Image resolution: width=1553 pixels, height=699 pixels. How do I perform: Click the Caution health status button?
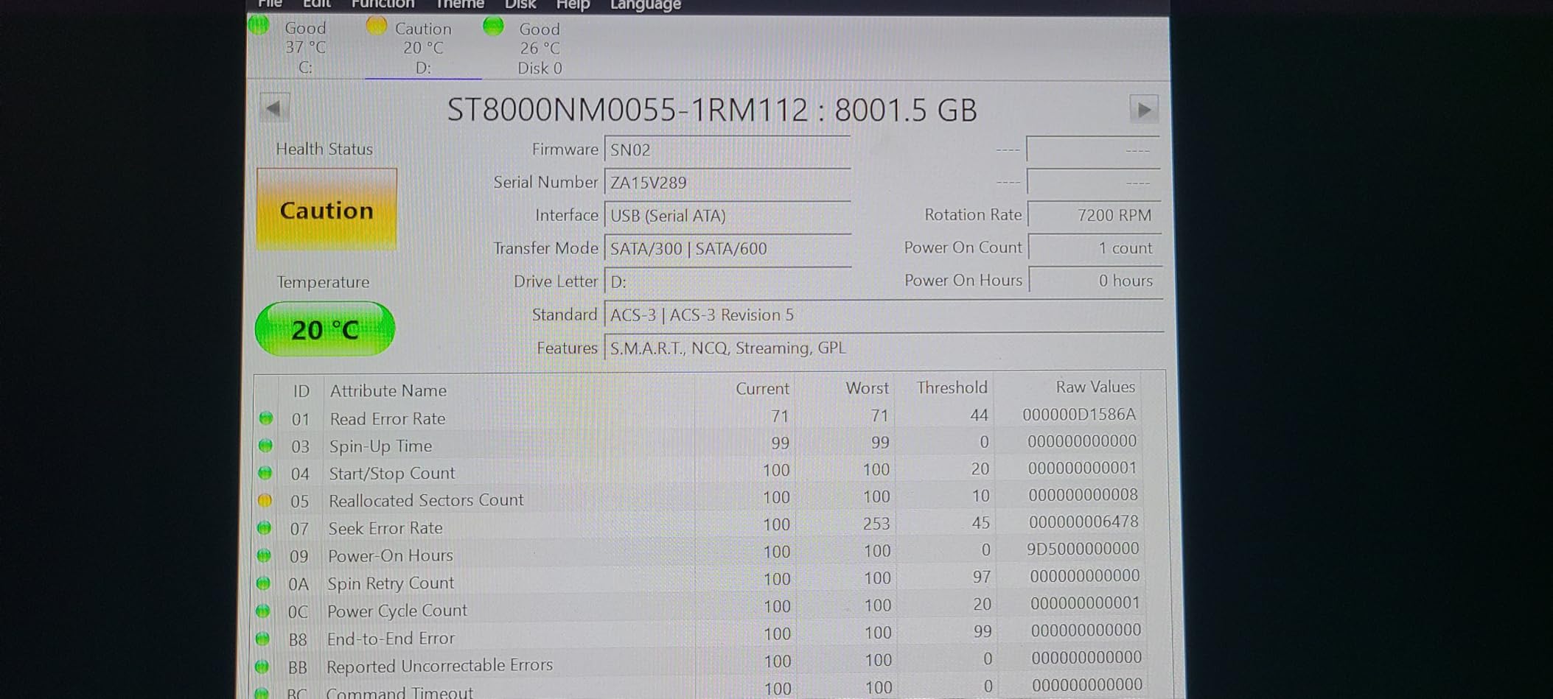tap(327, 210)
